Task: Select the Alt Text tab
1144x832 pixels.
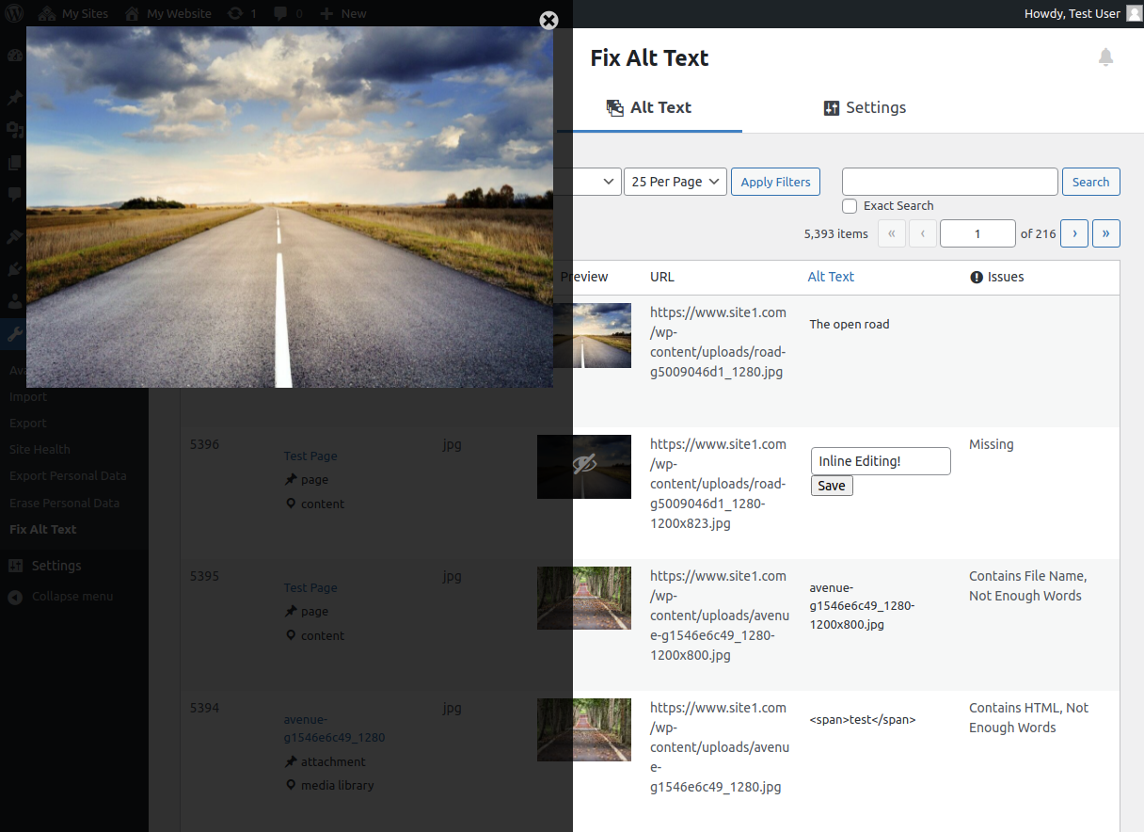Action: [x=649, y=107]
